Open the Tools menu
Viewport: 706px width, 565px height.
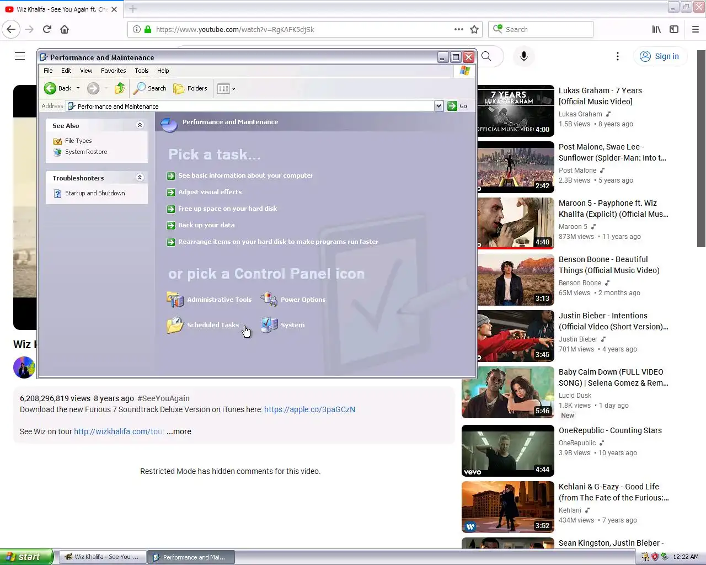click(x=142, y=71)
